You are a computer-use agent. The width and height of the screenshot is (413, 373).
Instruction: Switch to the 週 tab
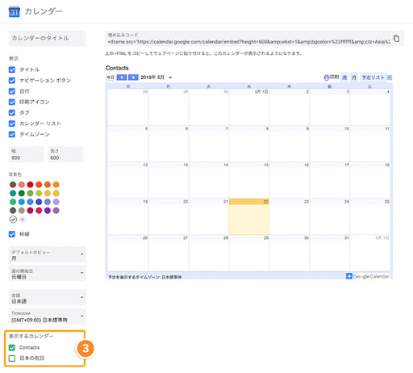coord(344,78)
